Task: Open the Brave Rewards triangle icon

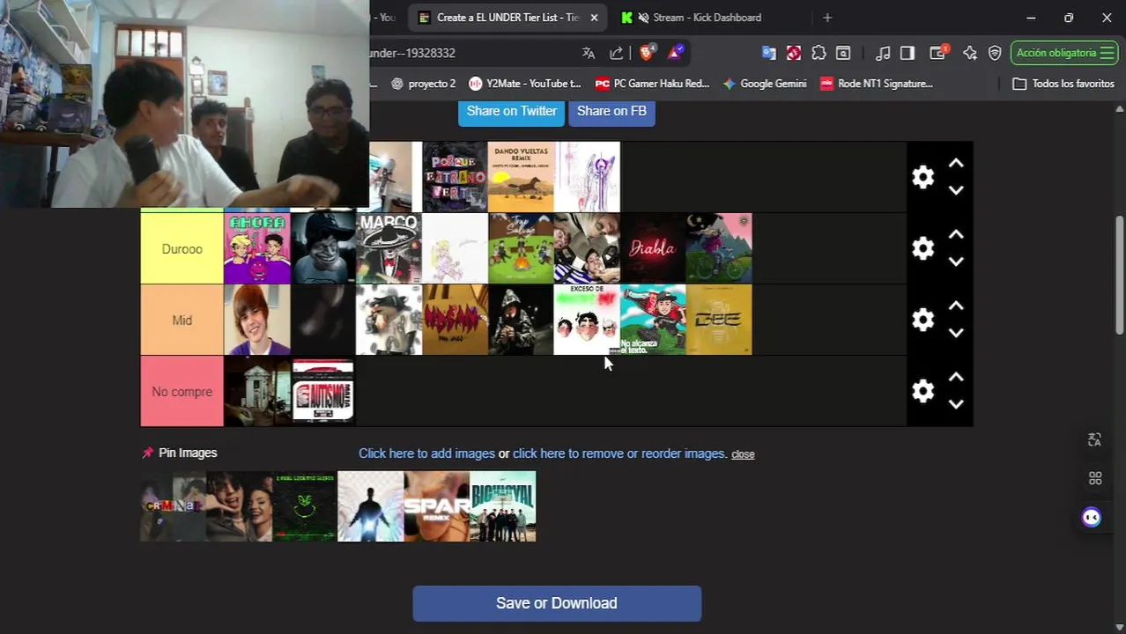Action: pos(675,53)
